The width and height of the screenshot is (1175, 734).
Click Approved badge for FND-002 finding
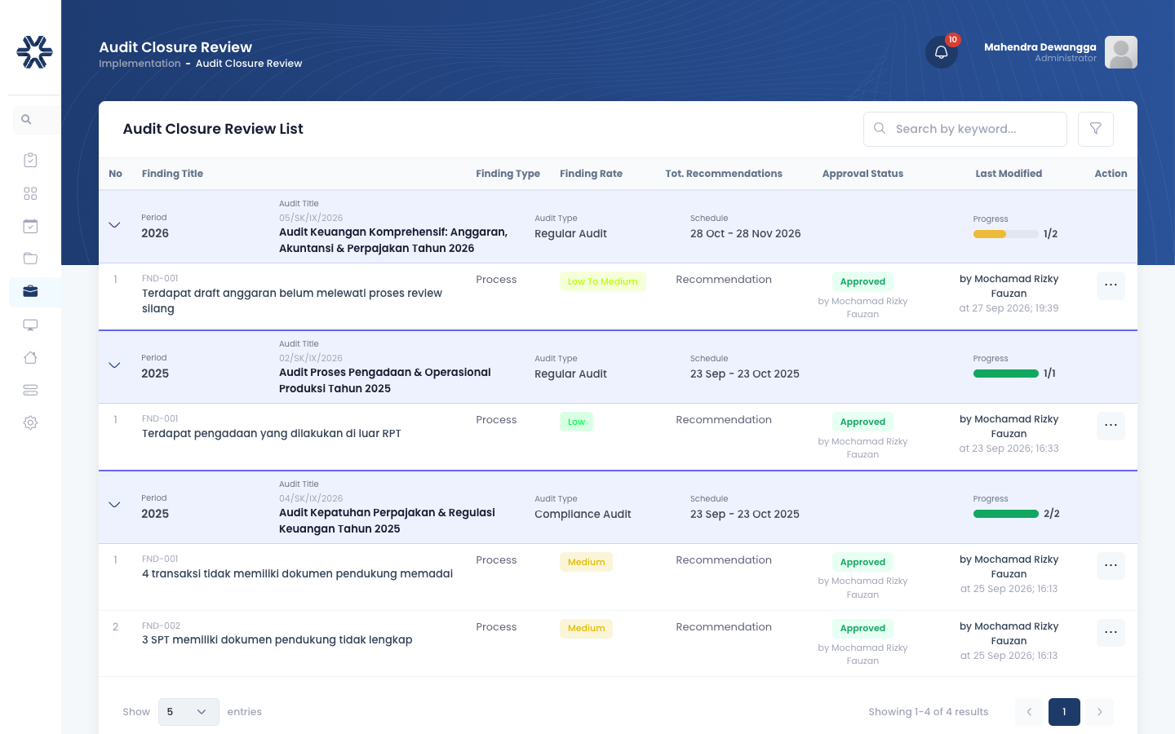coord(862,629)
